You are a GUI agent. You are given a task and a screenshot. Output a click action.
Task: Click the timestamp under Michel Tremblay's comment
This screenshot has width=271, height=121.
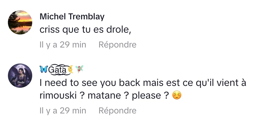click(x=63, y=45)
